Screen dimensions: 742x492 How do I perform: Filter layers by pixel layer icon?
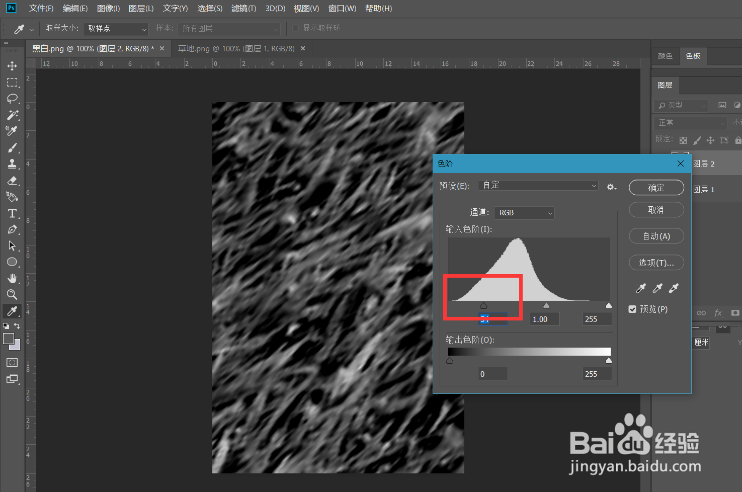tap(722, 105)
